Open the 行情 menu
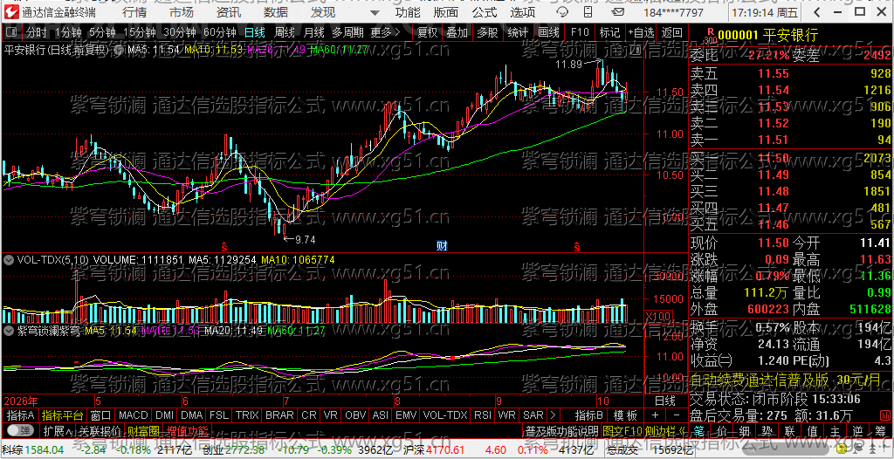894x459 pixels. (x=134, y=12)
